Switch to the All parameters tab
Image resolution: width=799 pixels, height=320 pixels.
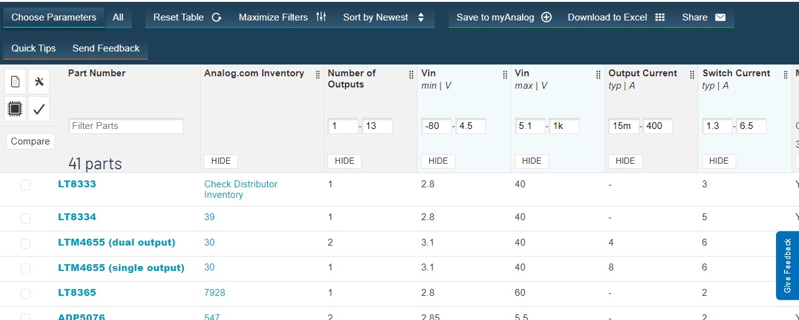[x=118, y=17]
